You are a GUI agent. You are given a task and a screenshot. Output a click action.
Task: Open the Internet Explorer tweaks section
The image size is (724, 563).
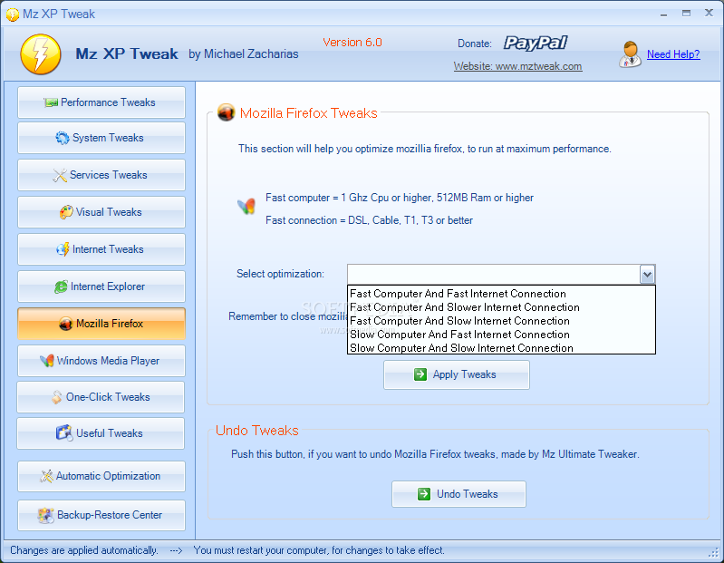coord(101,286)
